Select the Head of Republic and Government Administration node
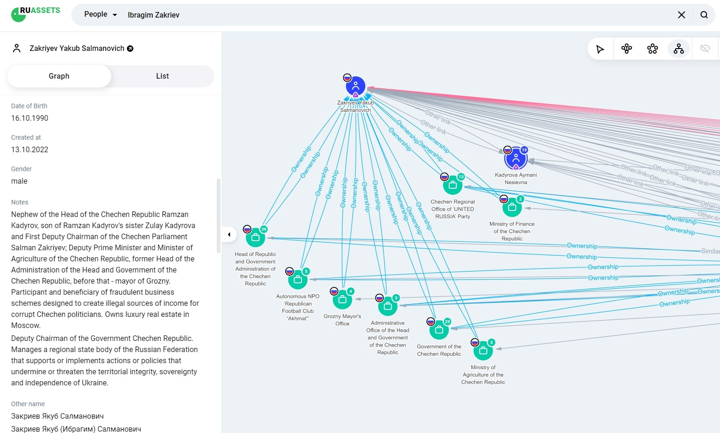Viewport: 720px width, 433px height. click(x=256, y=237)
